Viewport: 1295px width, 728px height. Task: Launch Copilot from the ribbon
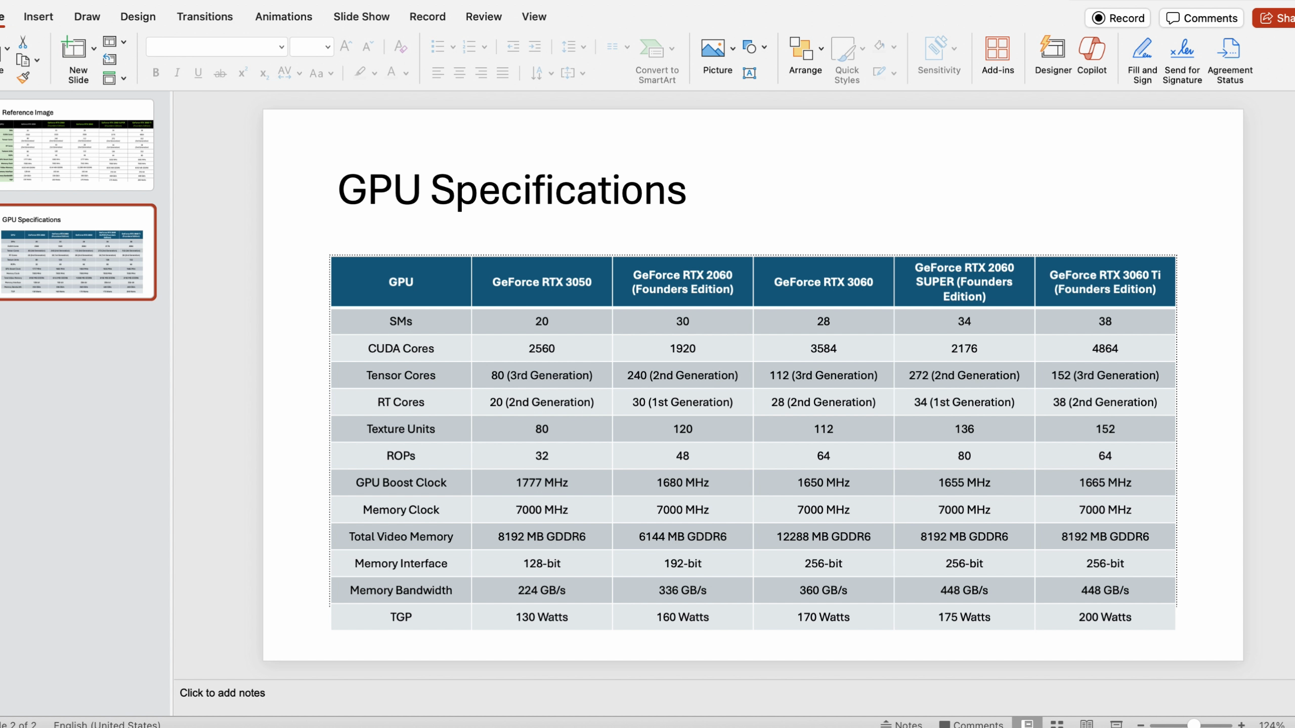click(1092, 49)
